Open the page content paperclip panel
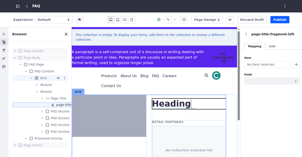The width and height of the screenshot is (302, 157). pos(4,59)
